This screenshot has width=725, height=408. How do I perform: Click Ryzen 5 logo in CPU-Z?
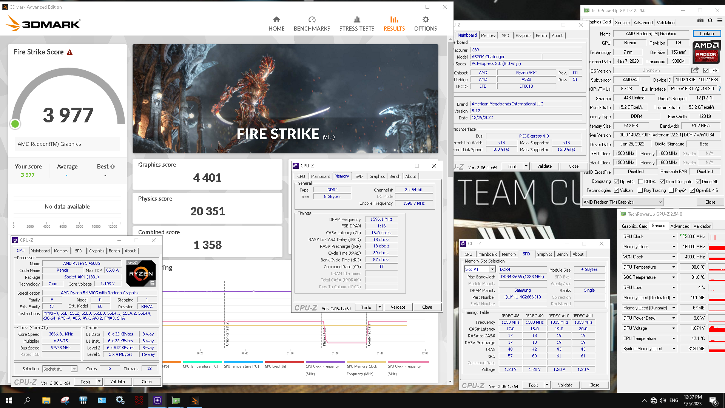pos(141,273)
